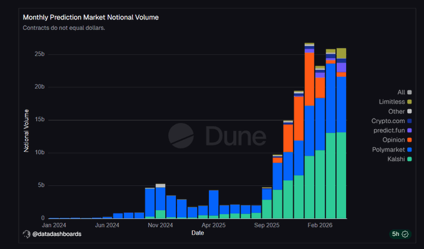Click the 10b y-axis tick label
Image resolution: width=424 pixels, height=249 pixels.
pyautogui.click(x=39, y=152)
